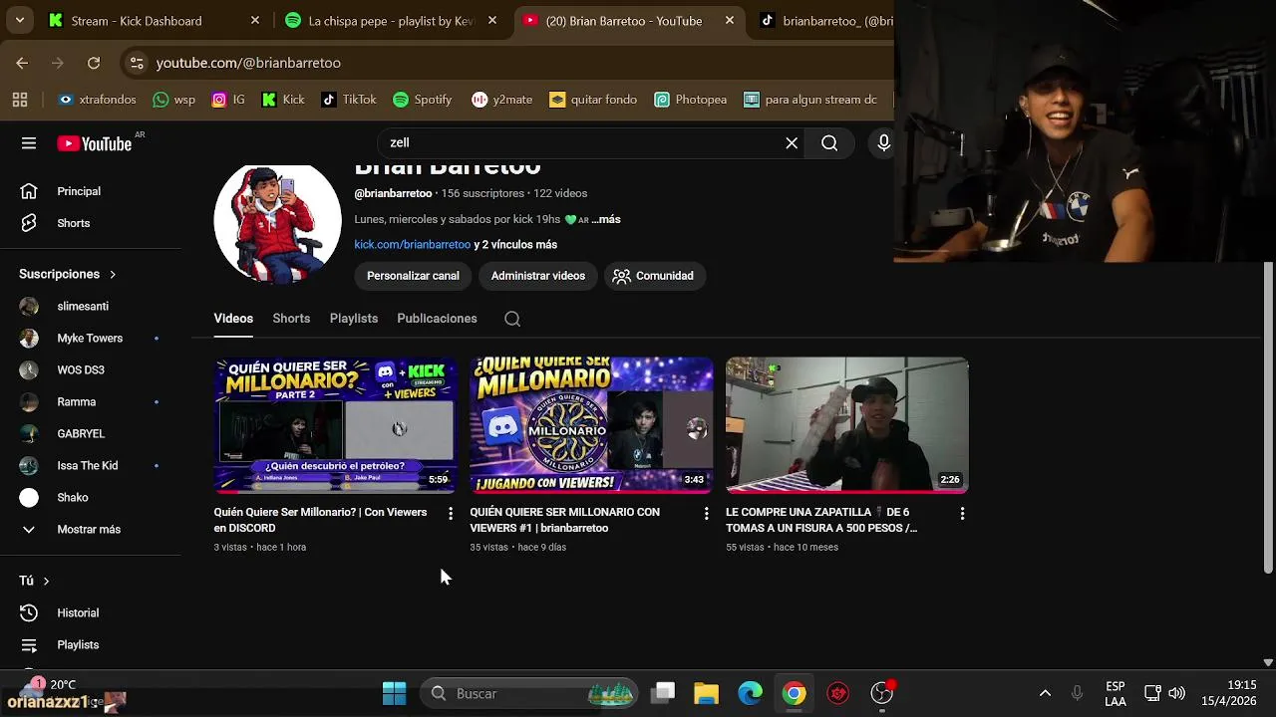Expand channel description with ...más
Viewport: 1276px width, 717px height.
[x=605, y=219]
